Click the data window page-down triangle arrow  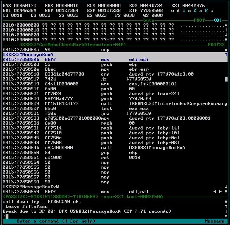[x=226, y=40]
